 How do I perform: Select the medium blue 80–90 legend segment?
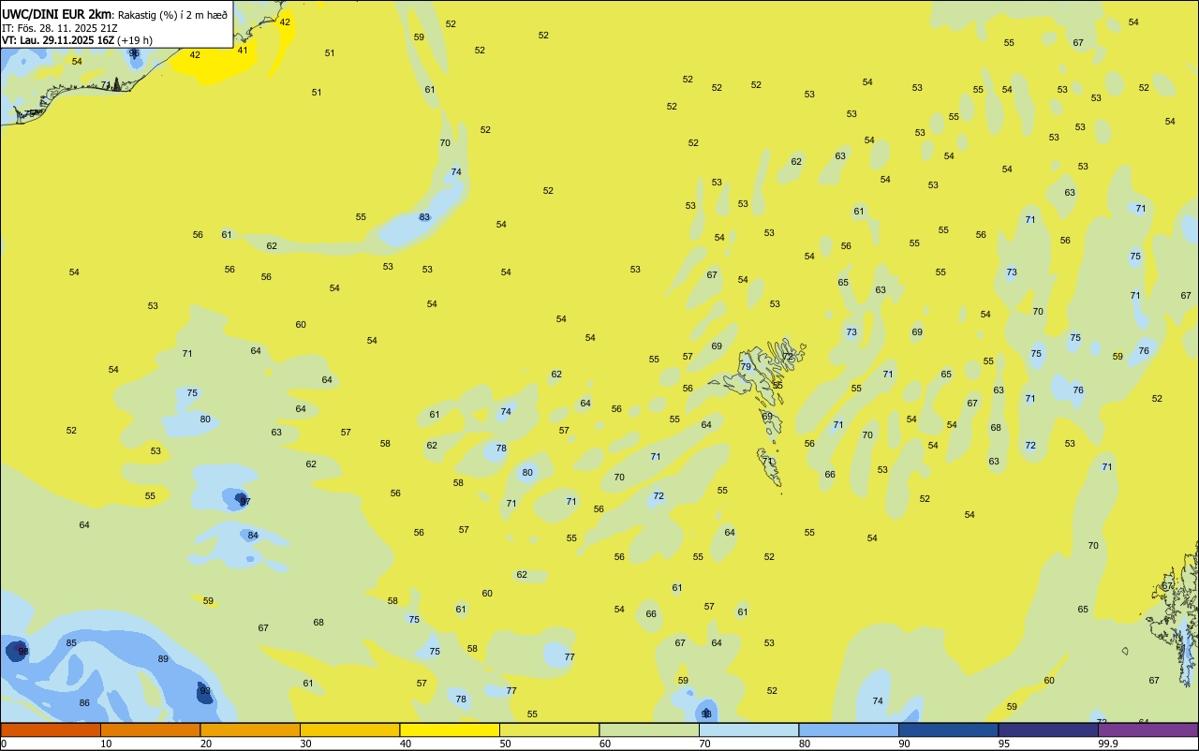[x=849, y=729]
